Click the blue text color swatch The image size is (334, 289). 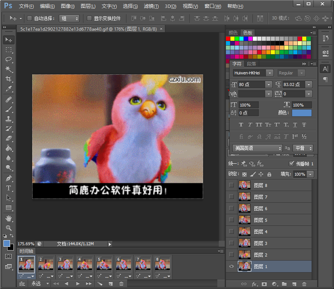[x=301, y=113]
